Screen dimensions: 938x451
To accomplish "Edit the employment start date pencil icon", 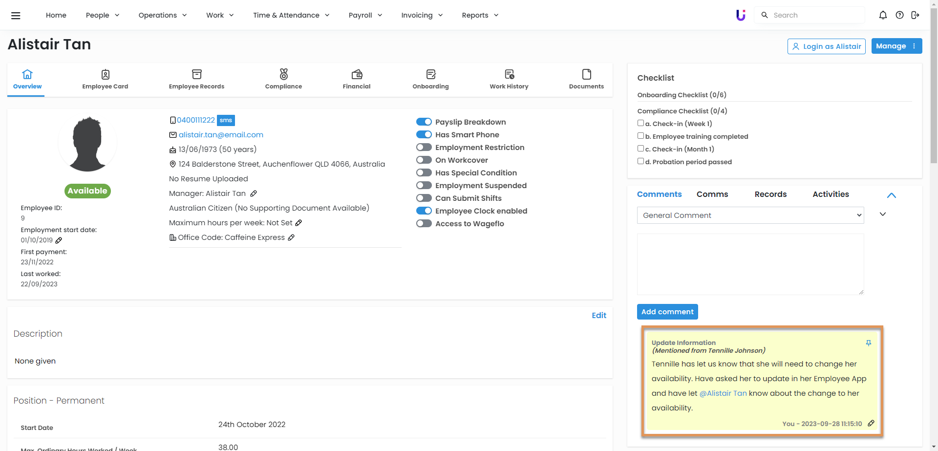I will coord(59,240).
